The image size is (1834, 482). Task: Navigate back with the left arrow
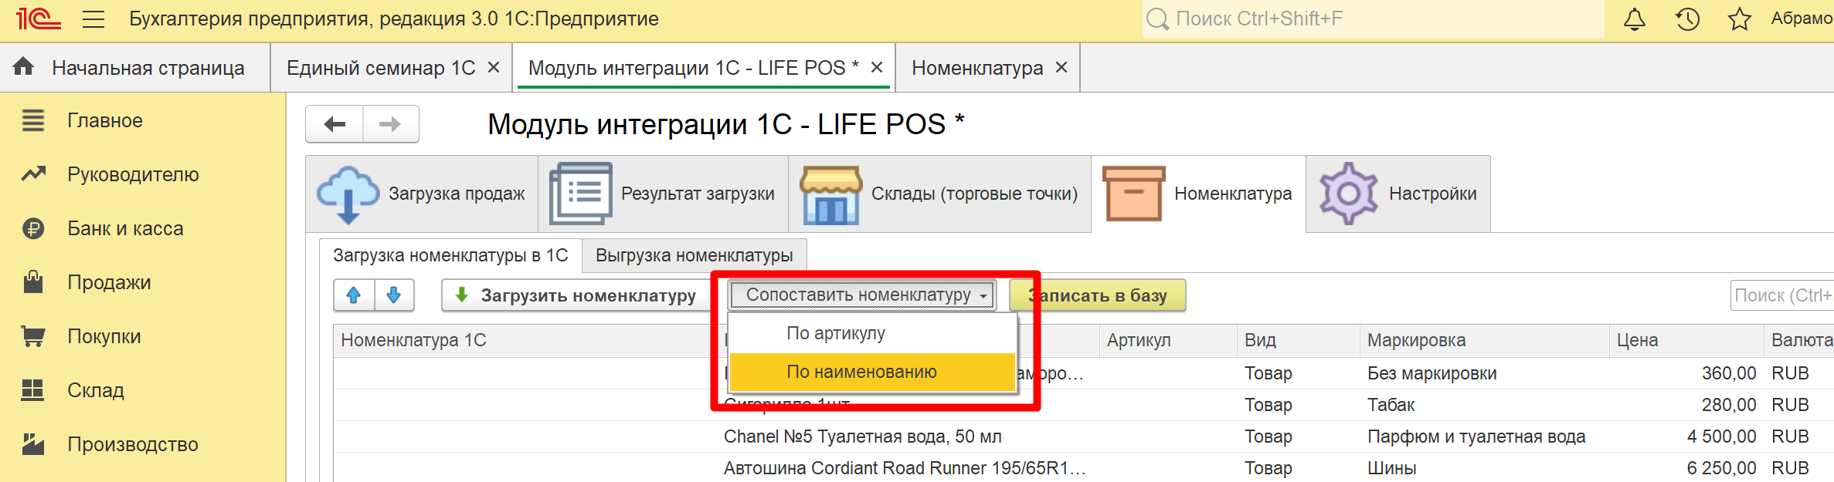[x=335, y=124]
